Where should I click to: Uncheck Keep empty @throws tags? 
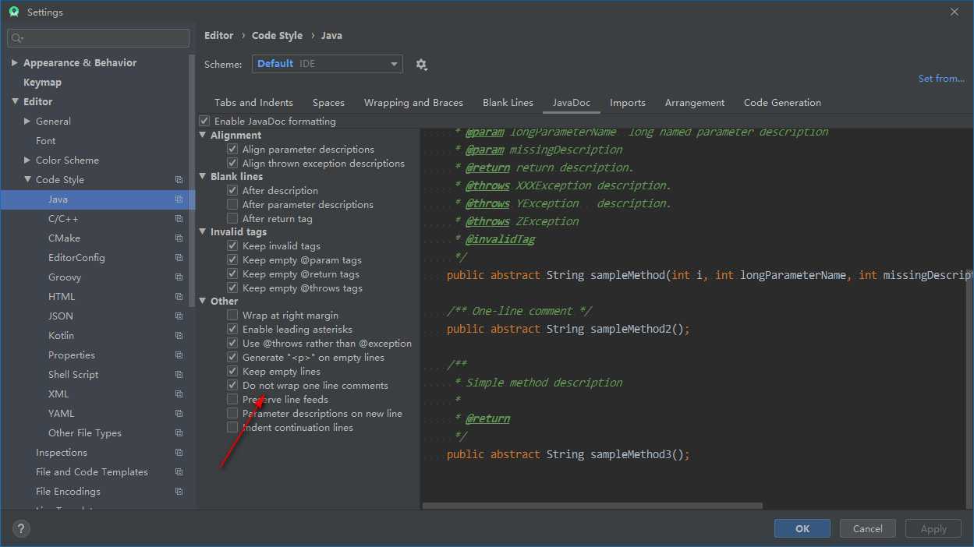[x=232, y=288]
